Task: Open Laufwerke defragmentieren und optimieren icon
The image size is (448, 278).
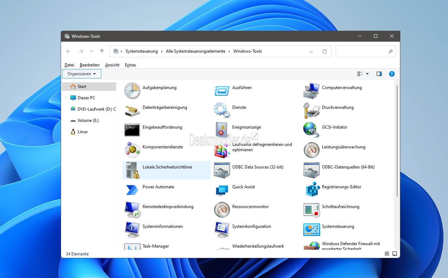Action: (222, 150)
